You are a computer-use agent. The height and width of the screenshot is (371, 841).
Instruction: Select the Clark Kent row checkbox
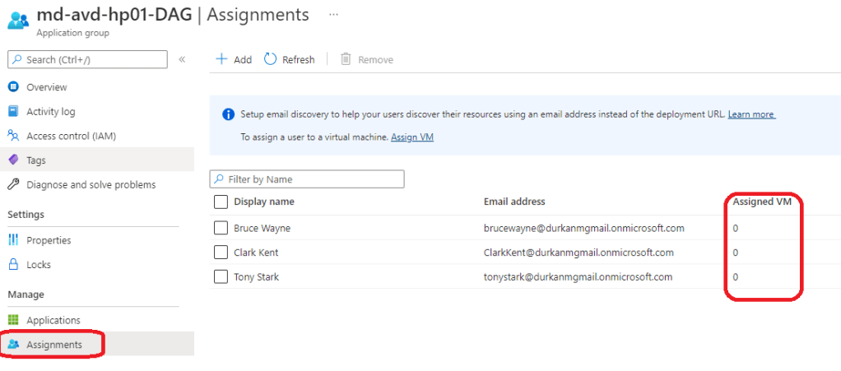[x=221, y=253]
